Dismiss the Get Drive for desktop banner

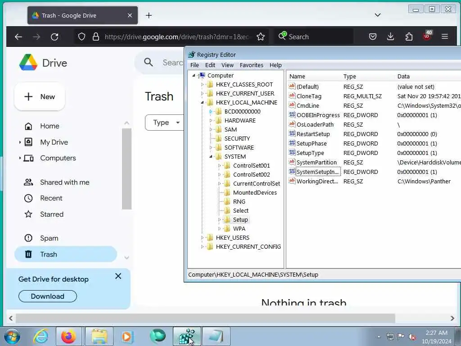point(118,276)
